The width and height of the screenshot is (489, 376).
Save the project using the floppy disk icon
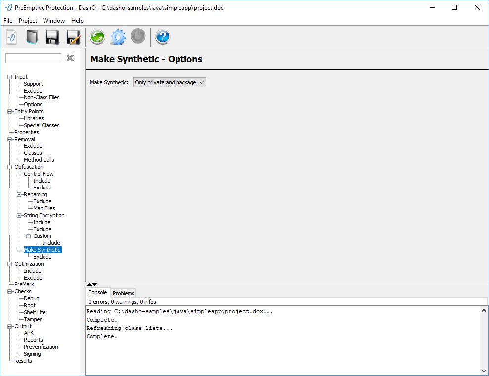pyautogui.click(x=52, y=37)
